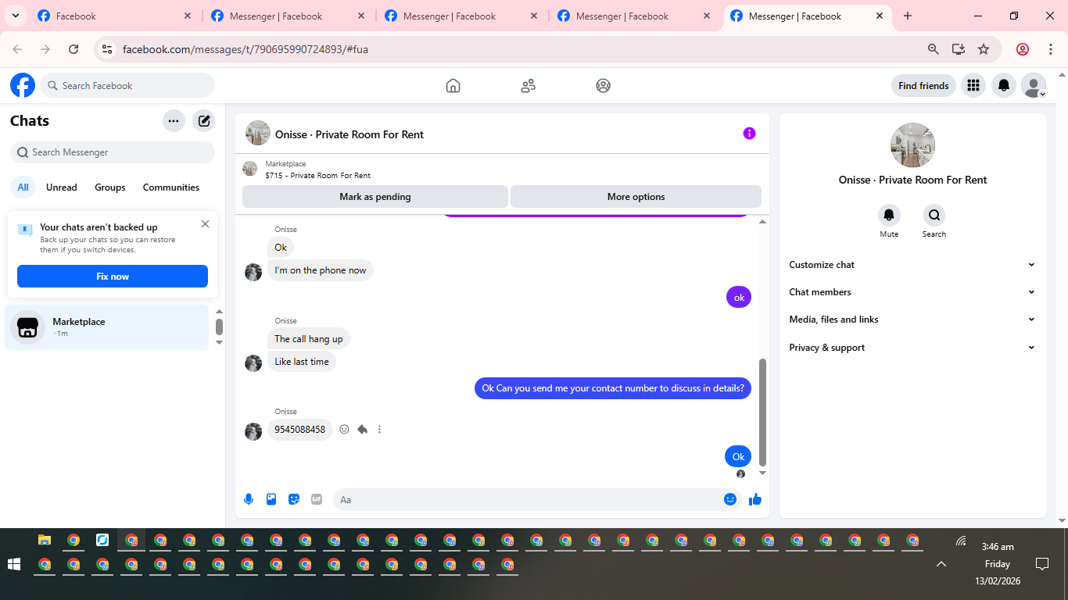Go to the Home feed icon
The height and width of the screenshot is (600, 1068).
point(453,86)
